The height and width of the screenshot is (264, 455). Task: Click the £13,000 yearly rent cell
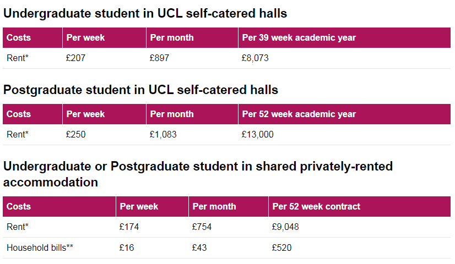point(257,134)
